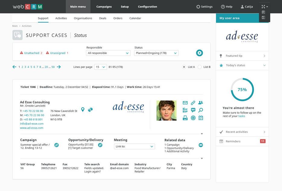Click the handshake icon near address

coord(90,109)
